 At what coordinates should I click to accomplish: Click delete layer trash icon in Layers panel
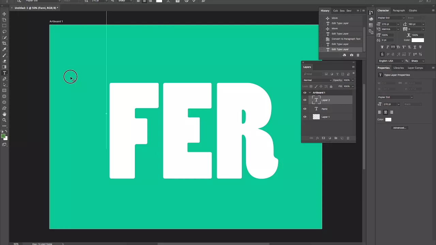348,138
